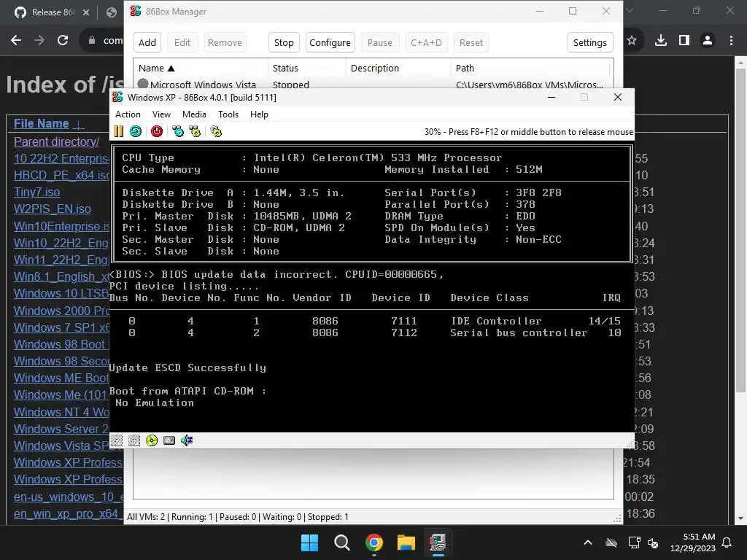Viewport: 747px width, 560px height.
Task: Open the notification bell in the system tray
Action: (x=727, y=542)
